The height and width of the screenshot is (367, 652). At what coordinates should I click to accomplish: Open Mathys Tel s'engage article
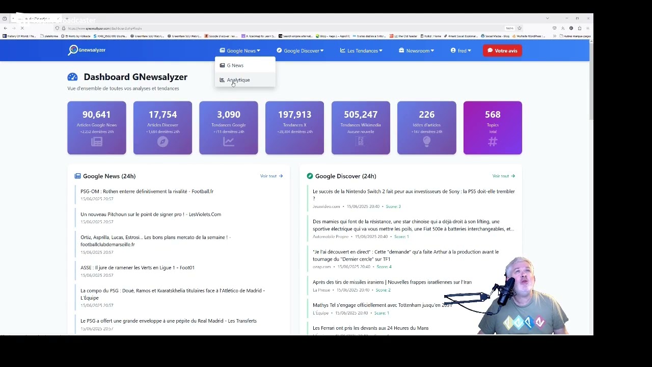click(x=382, y=305)
